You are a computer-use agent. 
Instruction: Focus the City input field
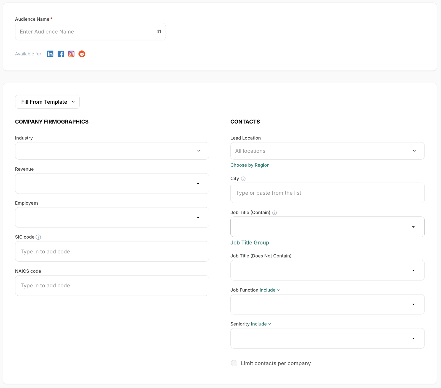coord(327,193)
